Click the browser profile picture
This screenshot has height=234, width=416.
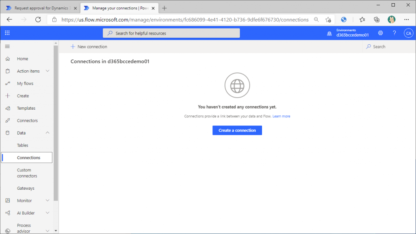pyautogui.click(x=391, y=19)
